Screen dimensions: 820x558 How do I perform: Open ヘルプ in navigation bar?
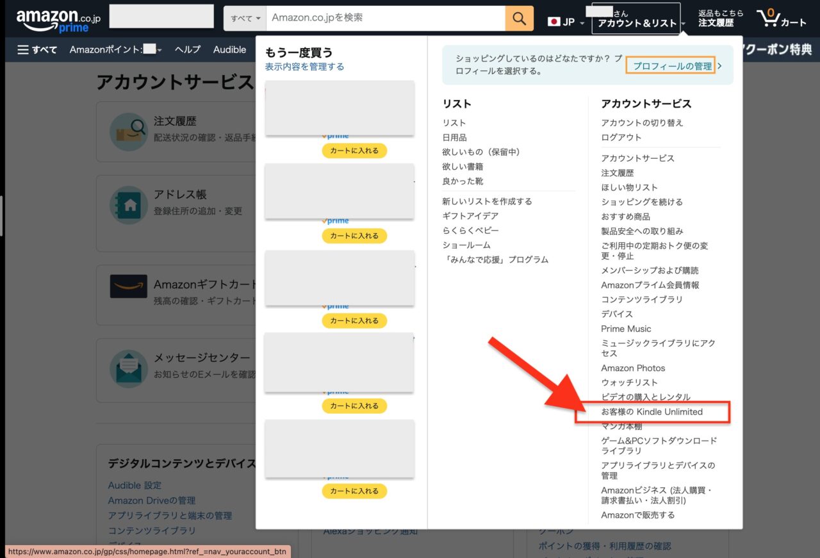(x=188, y=49)
